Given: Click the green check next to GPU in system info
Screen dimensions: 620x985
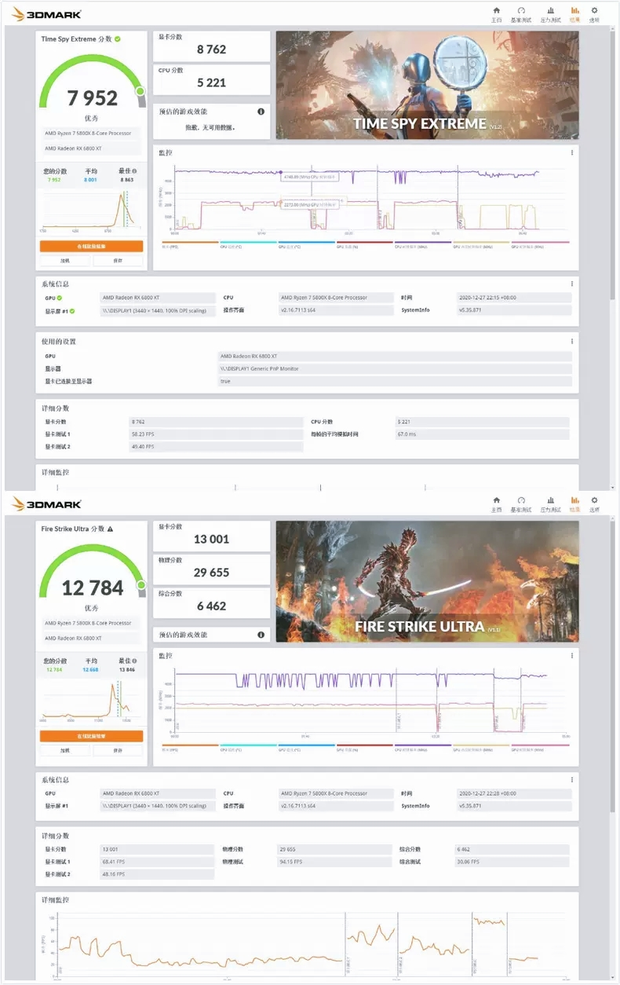Looking at the screenshot, I should click(x=60, y=298).
